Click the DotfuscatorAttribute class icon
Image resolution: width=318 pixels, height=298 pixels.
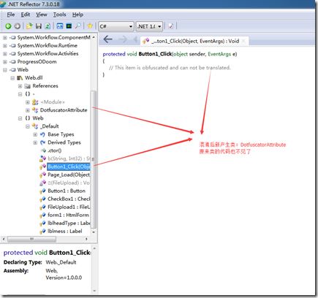pos(35,110)
